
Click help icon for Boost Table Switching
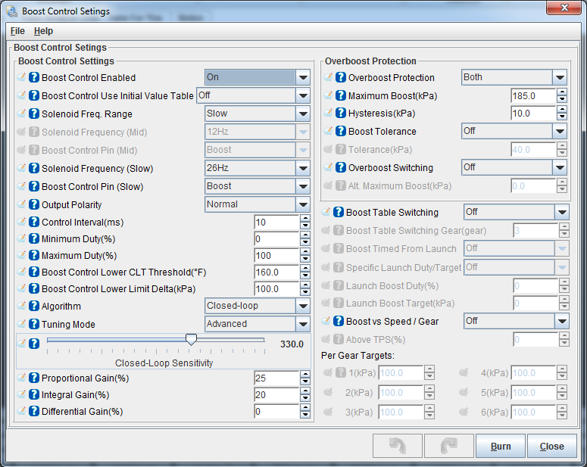(339, 213)
